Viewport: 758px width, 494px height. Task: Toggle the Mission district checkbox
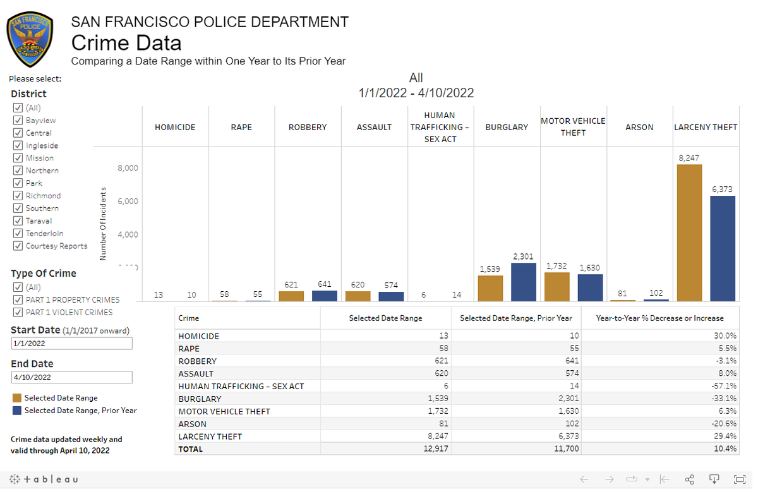click(x=18, y=158)
